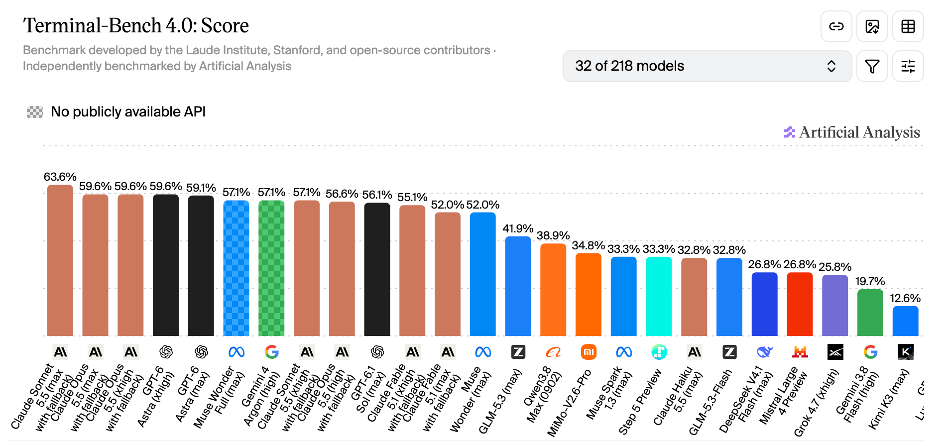The height and width of the screenshot is (441, 948).
Task: Toggle the 'No publicly available API' legend item
Action: point(116,112)
